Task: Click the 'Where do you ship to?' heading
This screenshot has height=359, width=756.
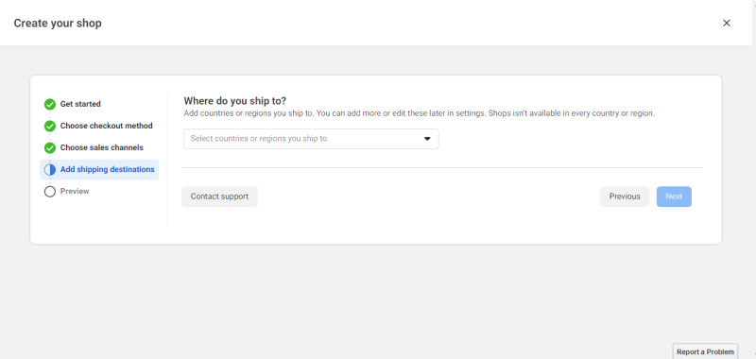Action: pos(234,101)
